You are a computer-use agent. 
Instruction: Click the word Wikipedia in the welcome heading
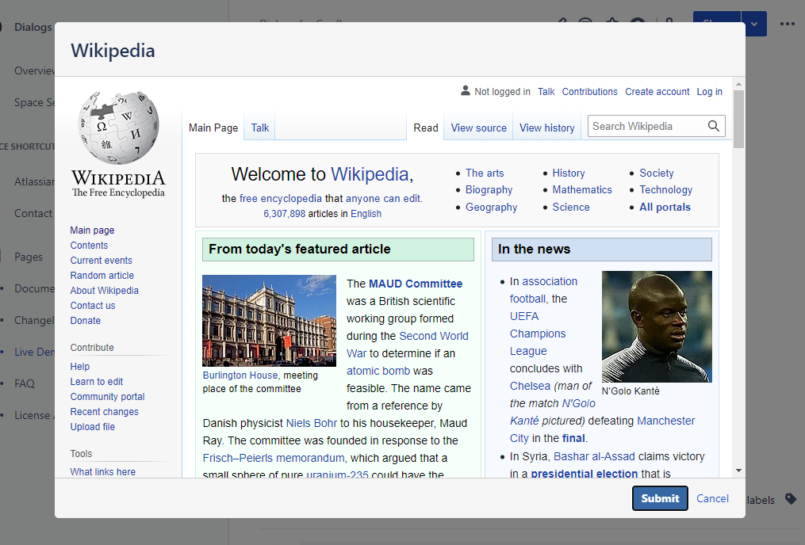[x=370, y=174]
